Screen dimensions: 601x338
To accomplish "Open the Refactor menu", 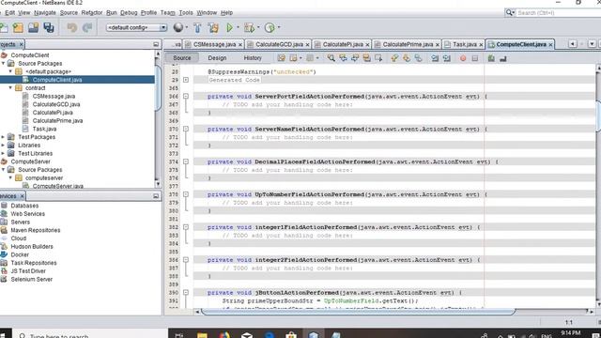I will click(x=92, y=12).
